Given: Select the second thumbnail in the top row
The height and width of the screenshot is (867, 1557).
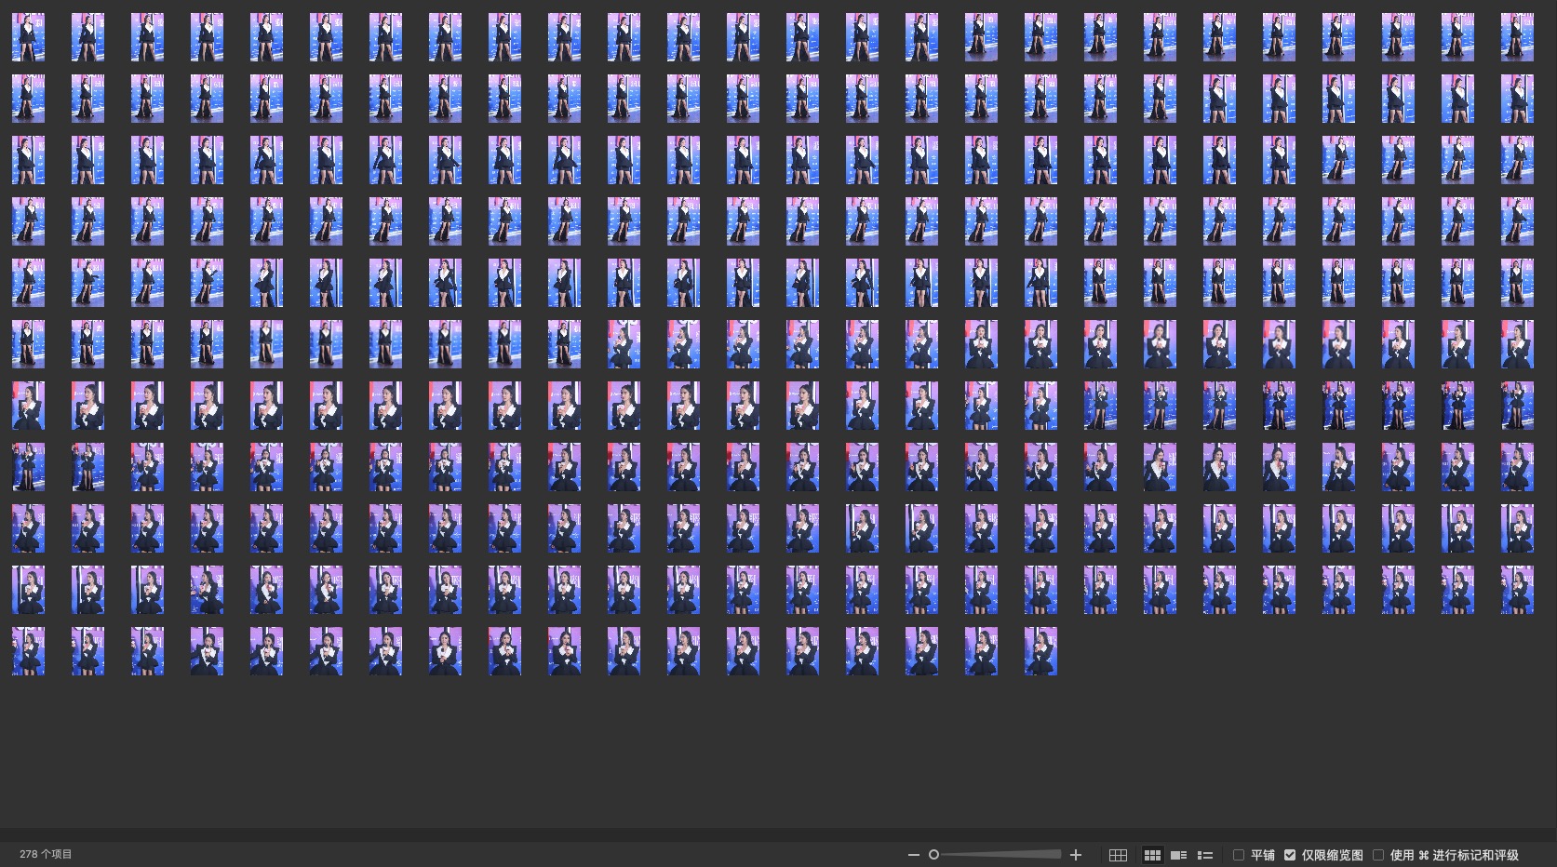Looking at the screenshot, I should pos(87,37).
